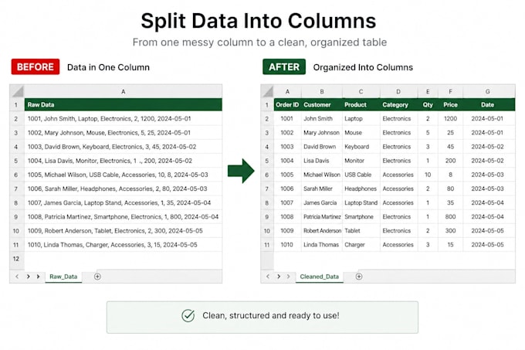Click the select-all corner of the Raw Data sheet
The height and width of the screenshot is (350, 525).
(x=17, y=91)
